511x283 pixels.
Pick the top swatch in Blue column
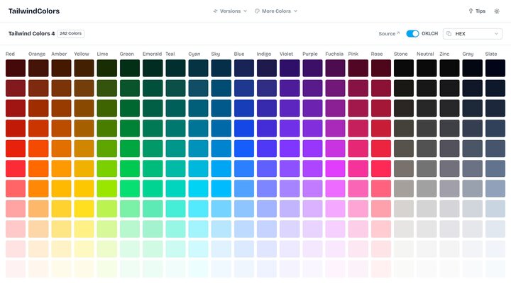point(244,68)
